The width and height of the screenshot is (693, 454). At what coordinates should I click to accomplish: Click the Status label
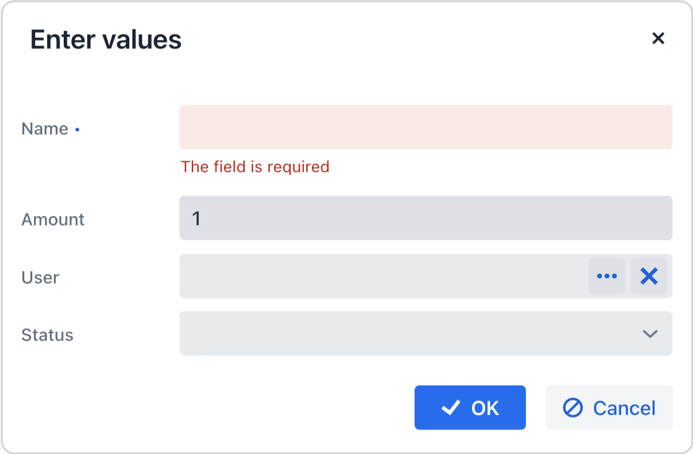coord(47,335)
